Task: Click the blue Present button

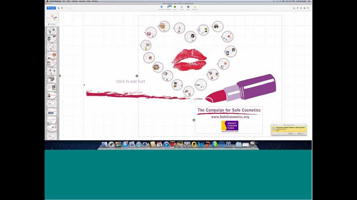Action: (51, 8)
